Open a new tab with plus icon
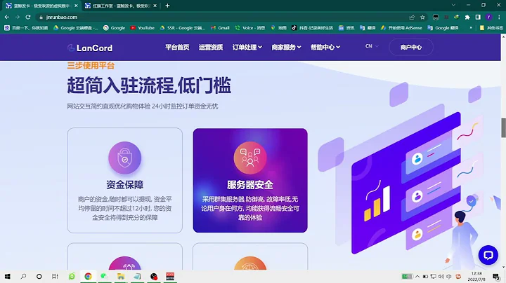 167,6
